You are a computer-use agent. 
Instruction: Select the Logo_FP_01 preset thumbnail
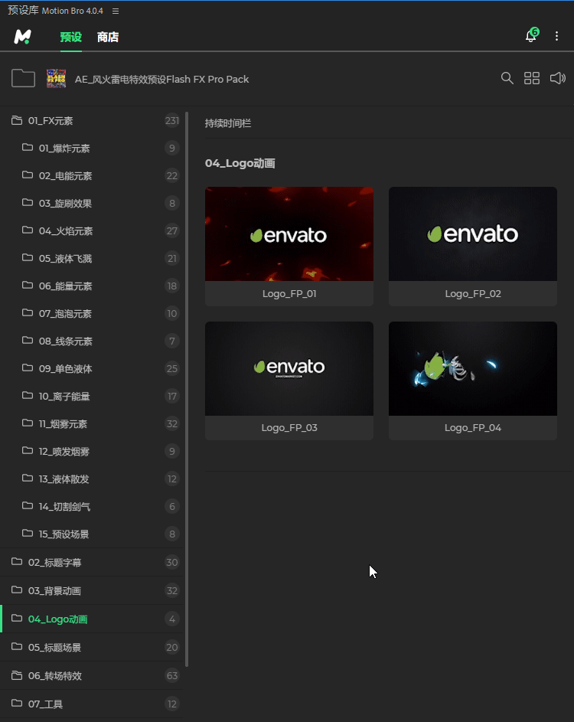289,234
